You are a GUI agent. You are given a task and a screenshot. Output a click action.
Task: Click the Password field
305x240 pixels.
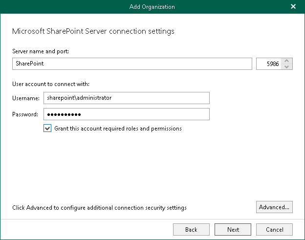pos(127,114)
